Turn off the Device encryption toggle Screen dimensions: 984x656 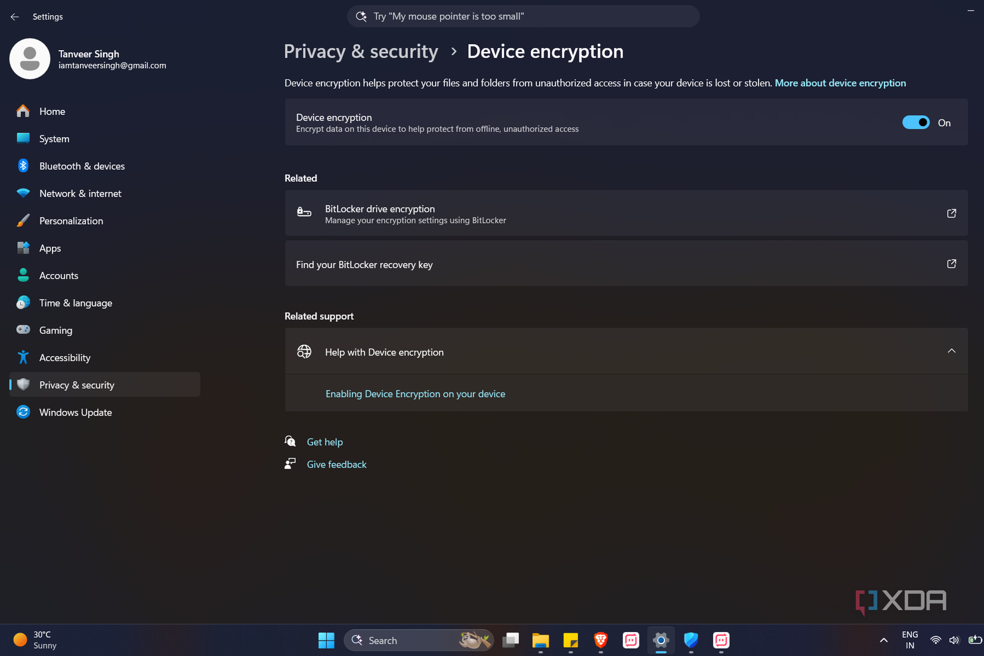(915, 122)
